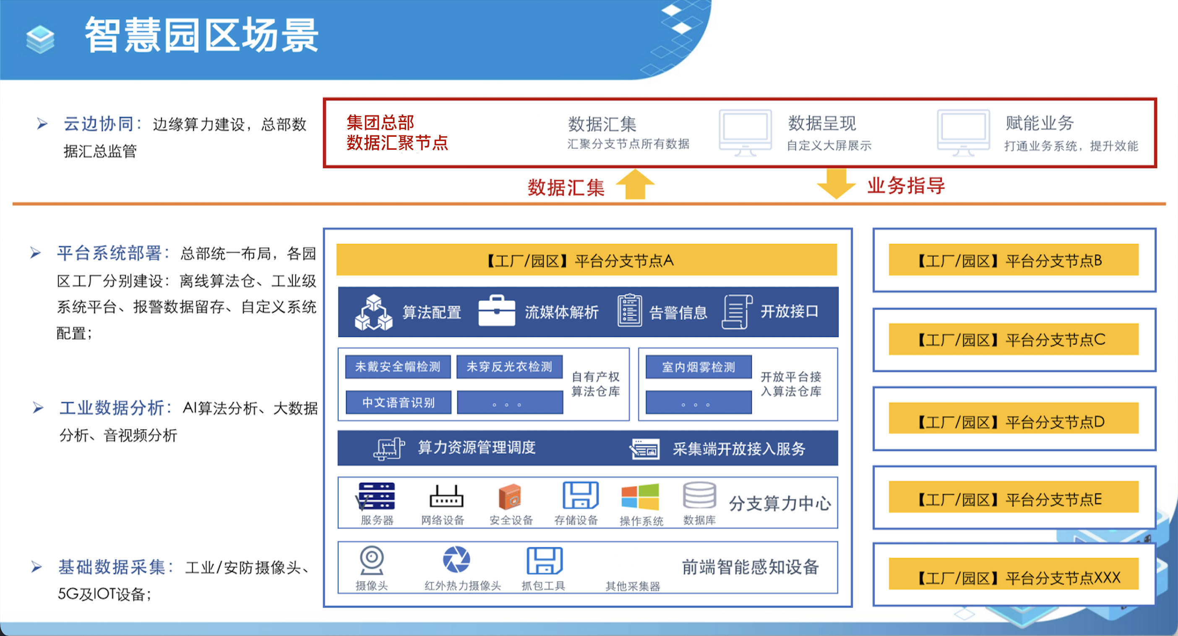Click the 数据库 database cylinder icon

(699, 495)
